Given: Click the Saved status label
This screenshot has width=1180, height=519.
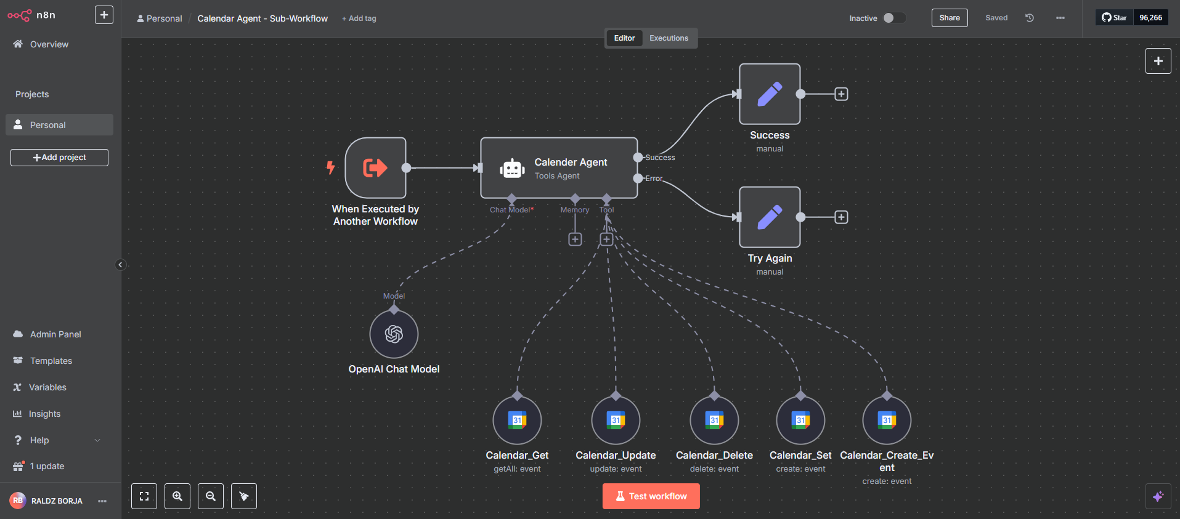Looking at the screenshot, I should click(x=996, y=18).
